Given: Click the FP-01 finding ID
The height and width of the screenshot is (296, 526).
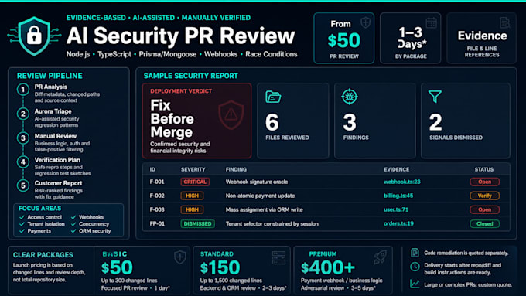Looking at the screenshot, I should click(157, 223).
